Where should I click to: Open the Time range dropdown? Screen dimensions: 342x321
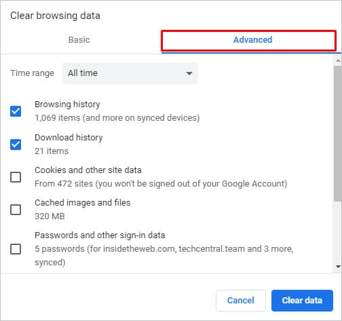pos(130,73)
